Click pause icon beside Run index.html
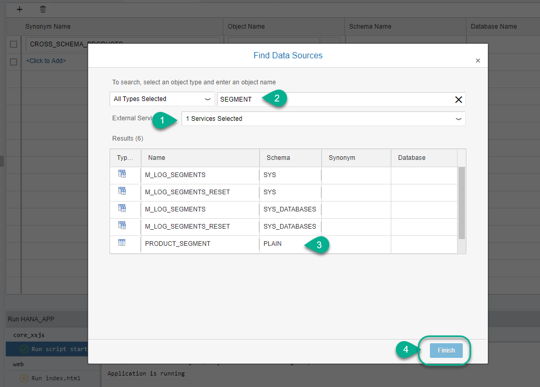This screenshot has height=387, width=540. [x=24, y=379]
